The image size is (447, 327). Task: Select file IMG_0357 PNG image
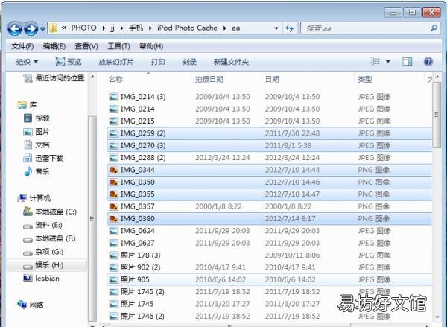[269, 206]
